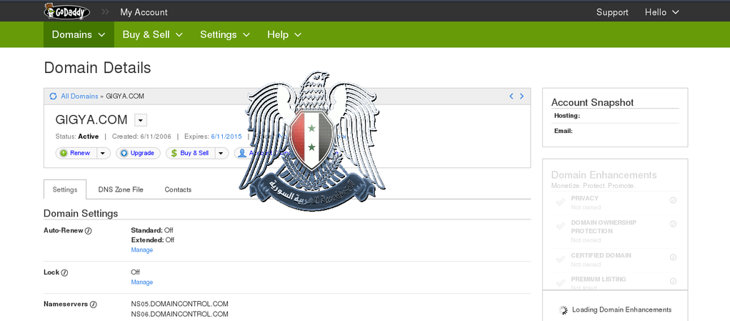
Task: Click the Privacy info icon
Action: (x=673, y=200)
